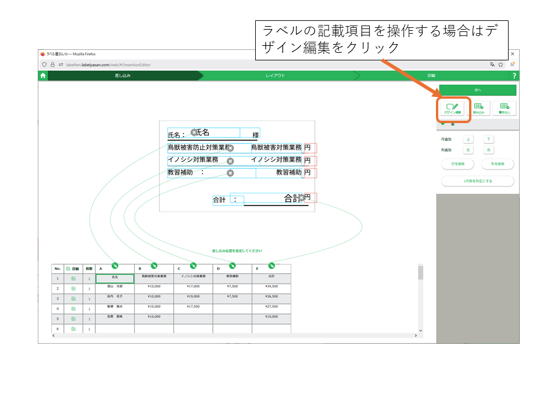Viewport: 558px width, 418px height.
Task: Click the 氏名 cell in column A
Action: click(x=115, y=278)
